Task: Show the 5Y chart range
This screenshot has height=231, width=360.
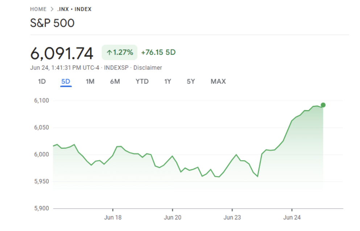Action: (x=191, y=81)
